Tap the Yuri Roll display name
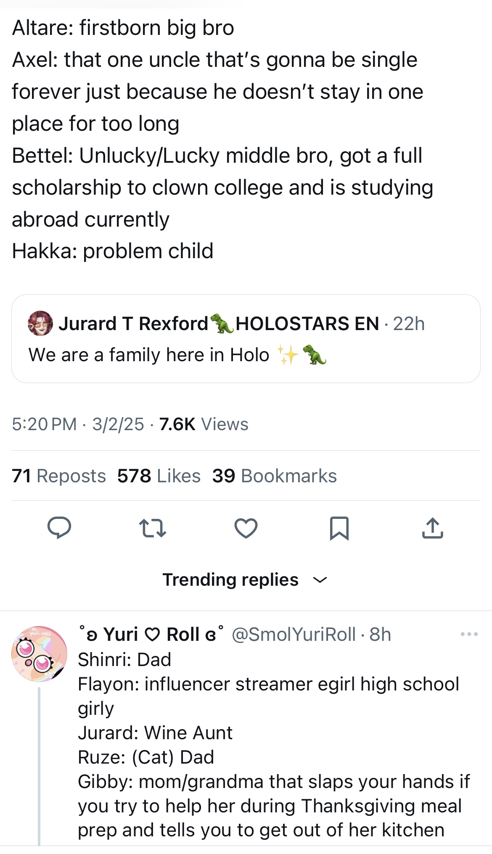The image size is (492, 854). click(151, 635)
